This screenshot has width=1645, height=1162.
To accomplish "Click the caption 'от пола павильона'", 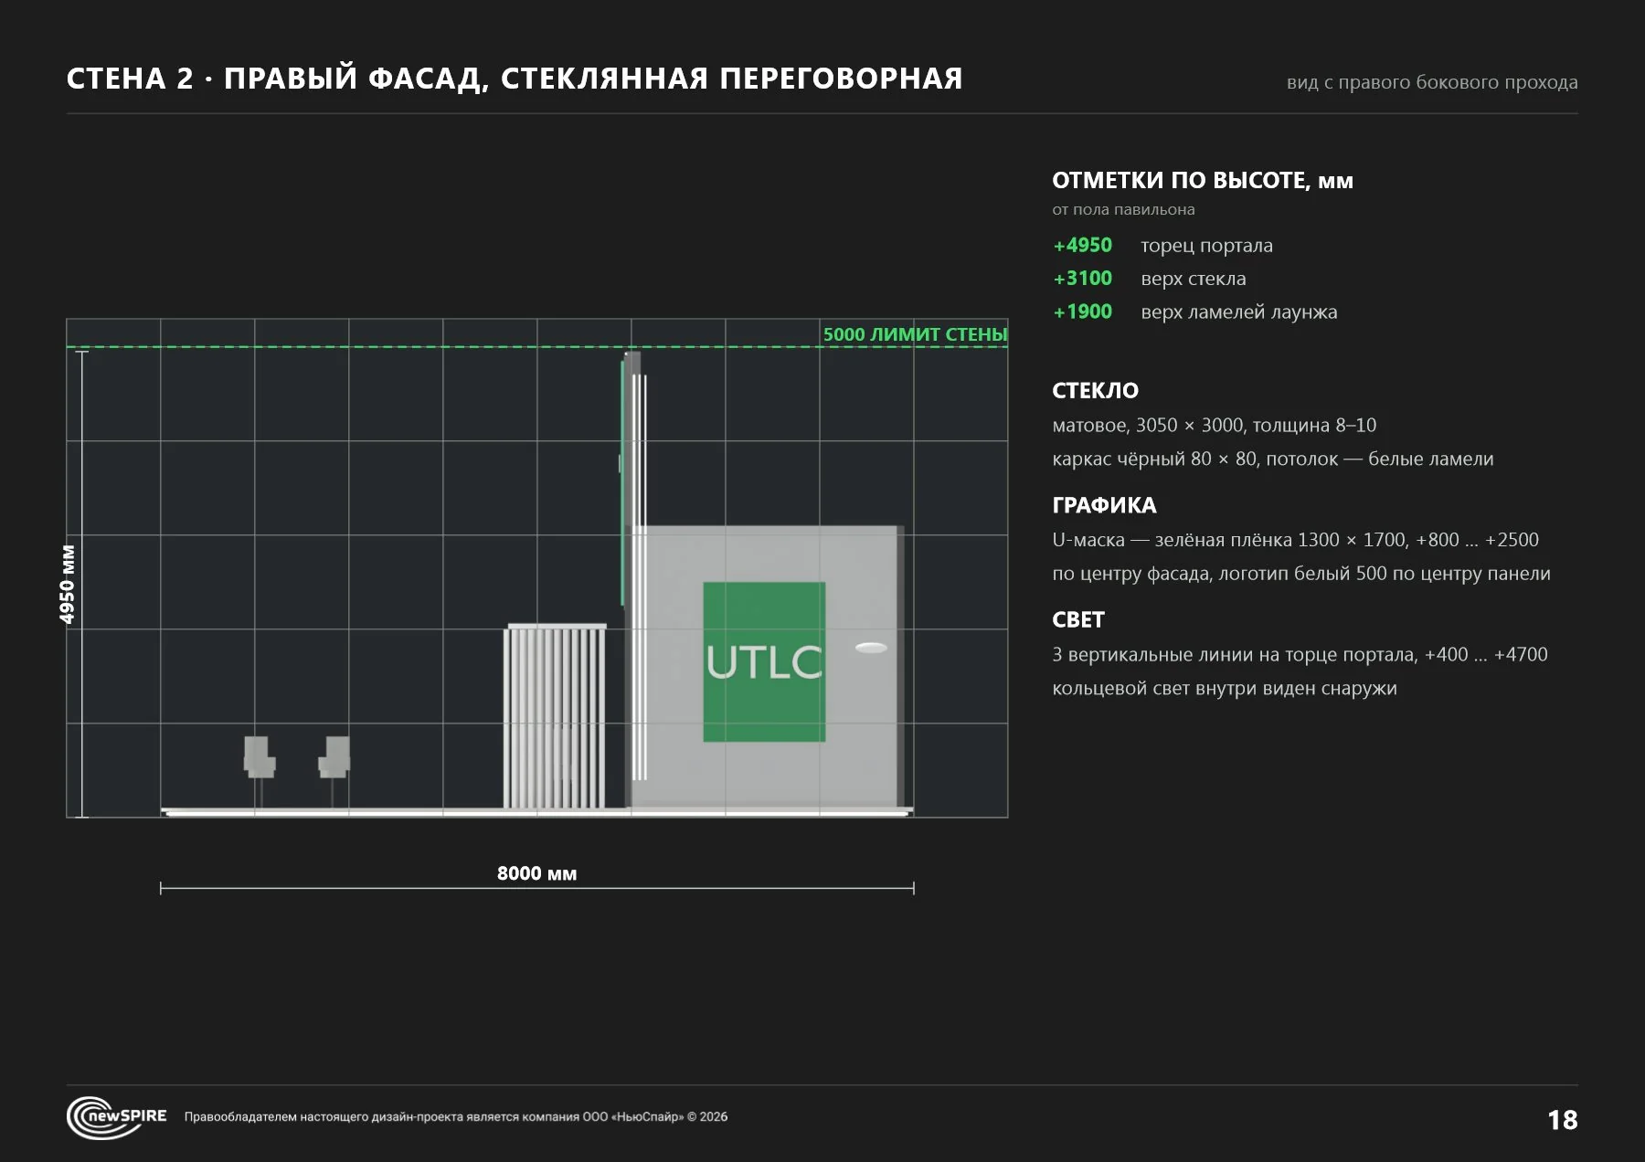I will pos(1123,209).
